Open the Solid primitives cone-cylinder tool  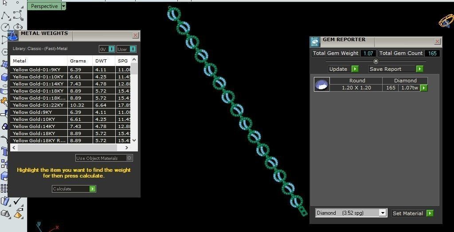coord(5,213)
